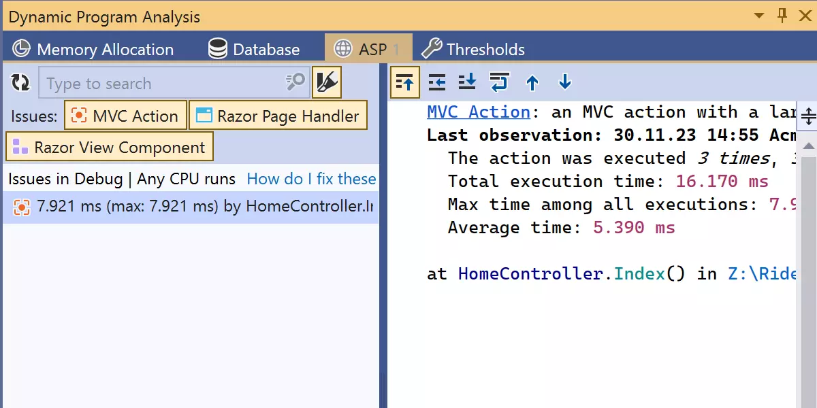817x408 pixels.
Task: Toggle the MVC Action issue filter
Action: coord(125,116)
